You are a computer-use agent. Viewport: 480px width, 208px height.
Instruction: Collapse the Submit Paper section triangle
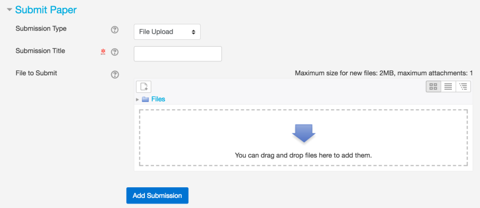10,10
